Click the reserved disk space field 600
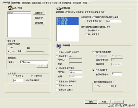 [114, 21]
